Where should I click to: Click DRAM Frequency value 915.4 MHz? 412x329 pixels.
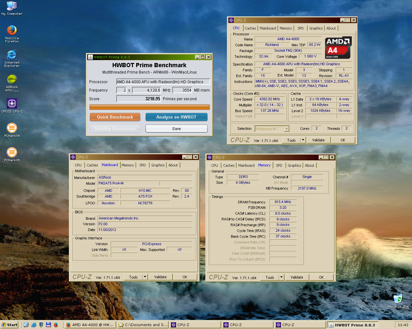click(x=283, y=202)
